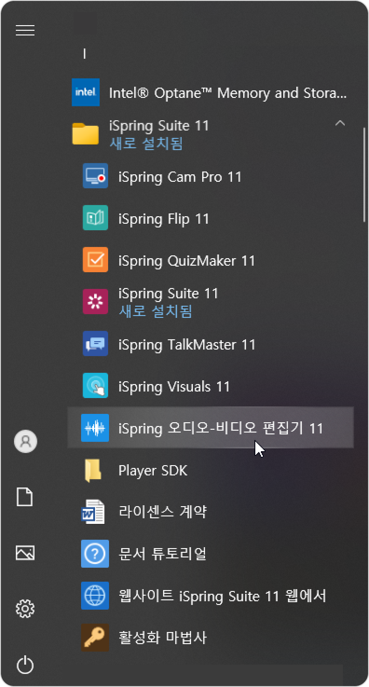Open the Documents icon in sidebar
This screenshot has width=369, height=687.
pos(25,497)
